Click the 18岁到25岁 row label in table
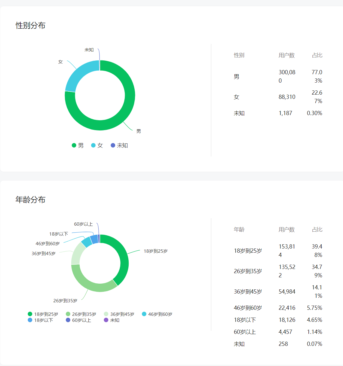Screen dimensions: 343x366 [x=248, y=251]
